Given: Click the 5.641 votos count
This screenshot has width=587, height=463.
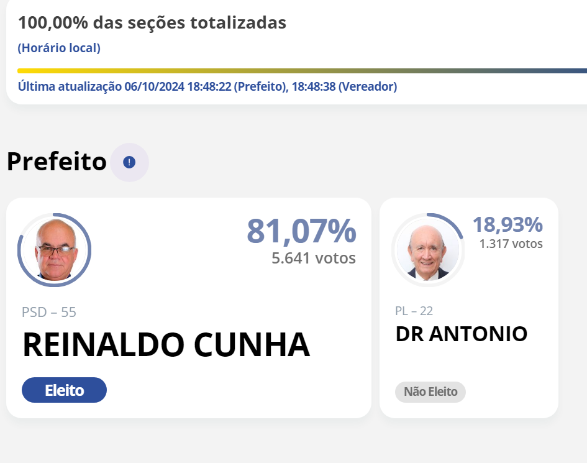Looking at the screenshot, I should click(314, 258).
